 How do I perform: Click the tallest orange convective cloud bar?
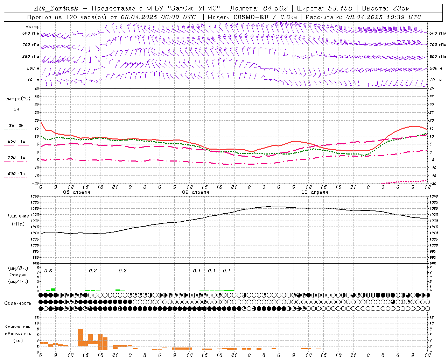80,337
